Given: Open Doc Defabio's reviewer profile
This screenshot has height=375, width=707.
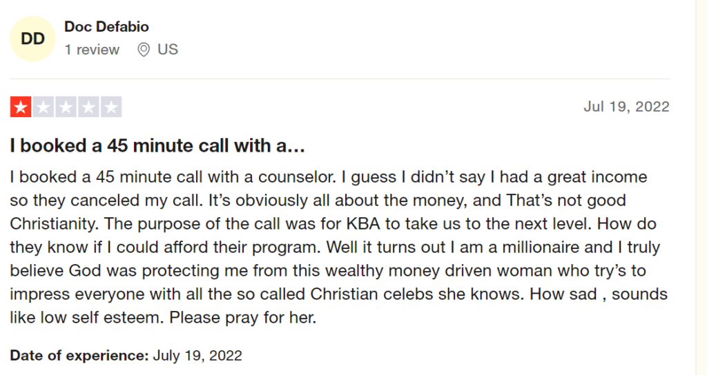Looking at the screenshot, I should 106,27.
